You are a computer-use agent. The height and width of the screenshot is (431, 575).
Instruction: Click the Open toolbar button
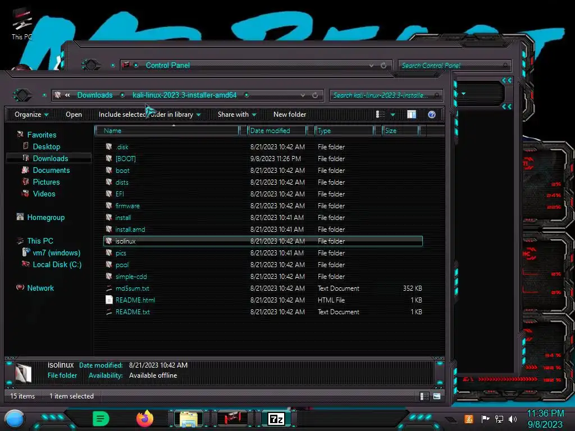[x=74, y=114]
